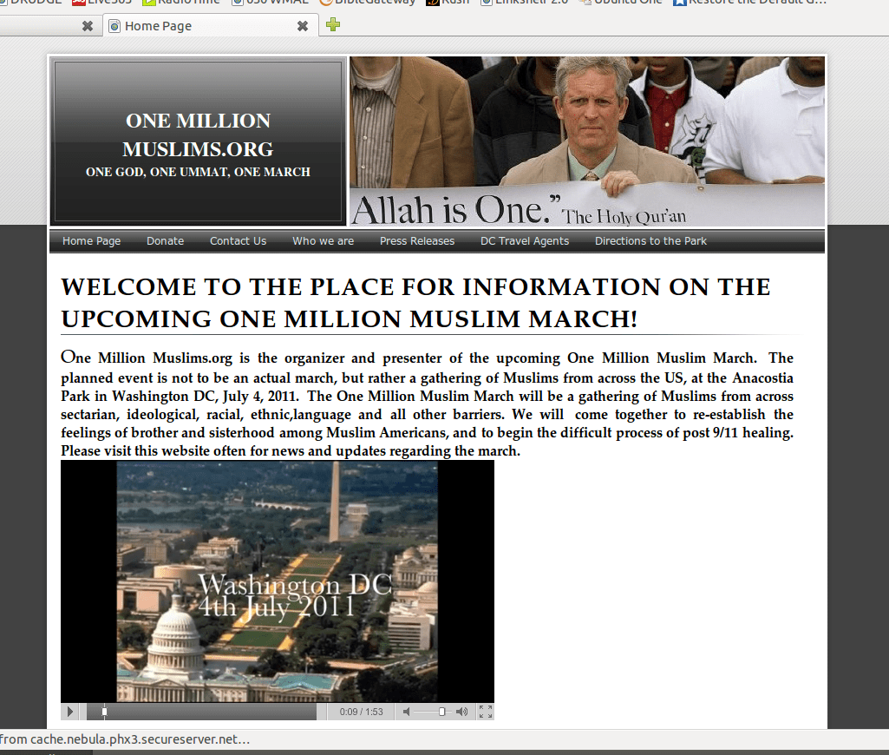
Task: Open the Who we are page
Action: coord(324,241)
